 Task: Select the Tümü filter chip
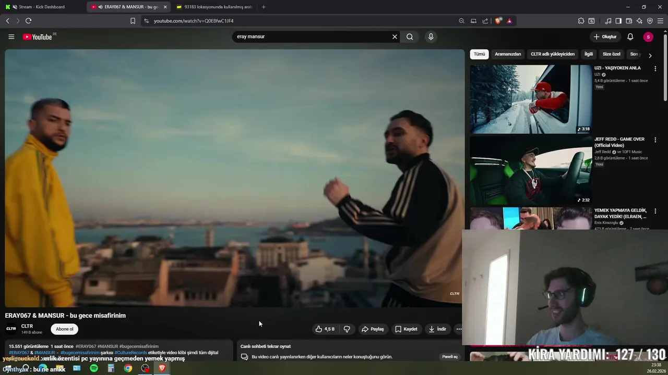479,54
